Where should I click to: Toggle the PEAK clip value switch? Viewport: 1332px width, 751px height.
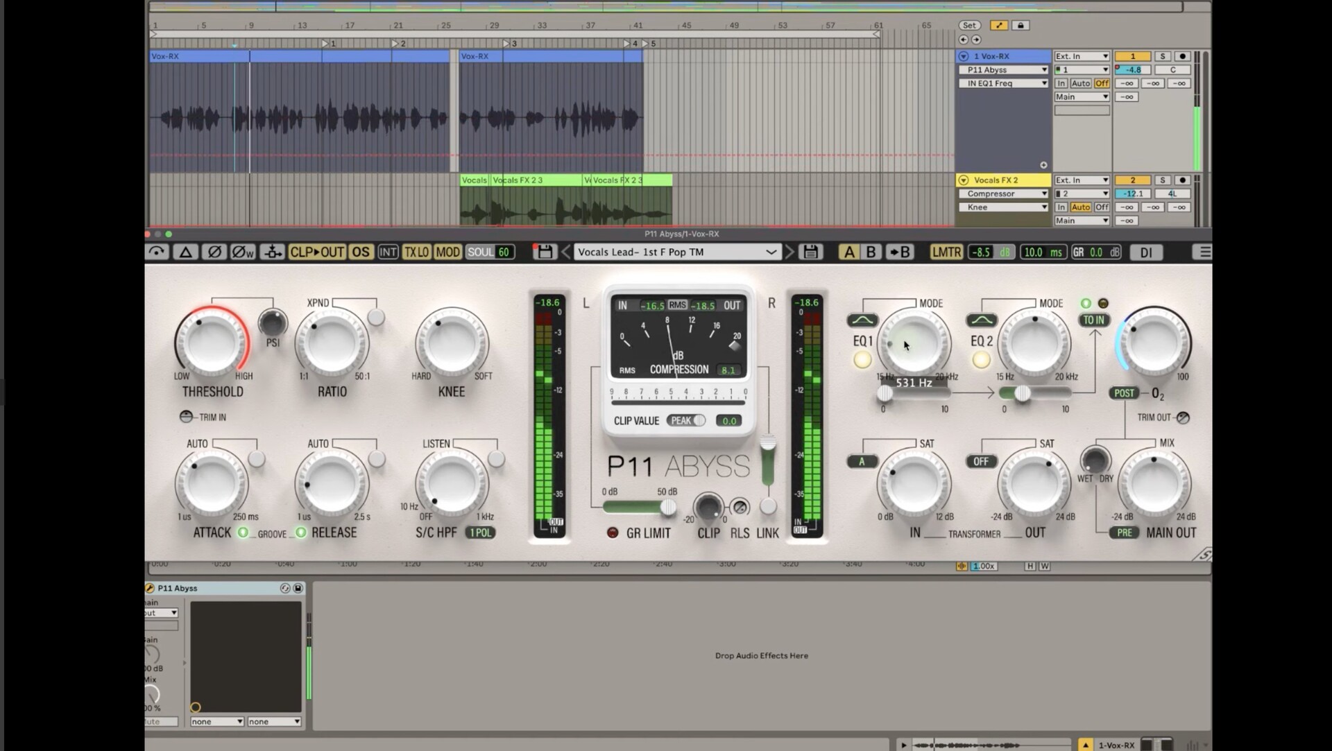click(686, 420)
